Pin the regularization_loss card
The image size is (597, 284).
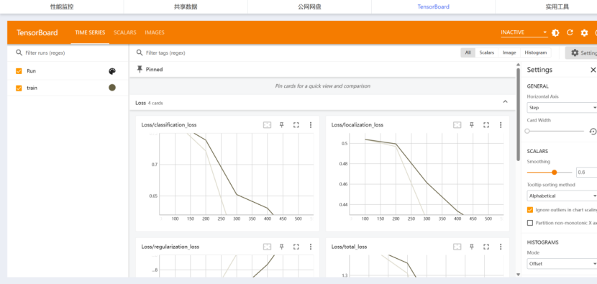[x=282, y=247]
